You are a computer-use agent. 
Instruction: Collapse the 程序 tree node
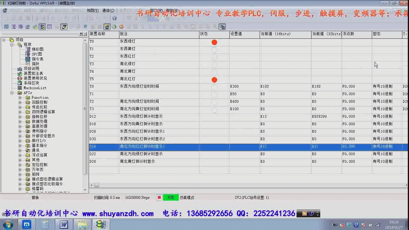[x=12, y=44]
